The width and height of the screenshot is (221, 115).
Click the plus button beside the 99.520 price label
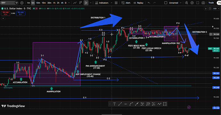point(210,34)
